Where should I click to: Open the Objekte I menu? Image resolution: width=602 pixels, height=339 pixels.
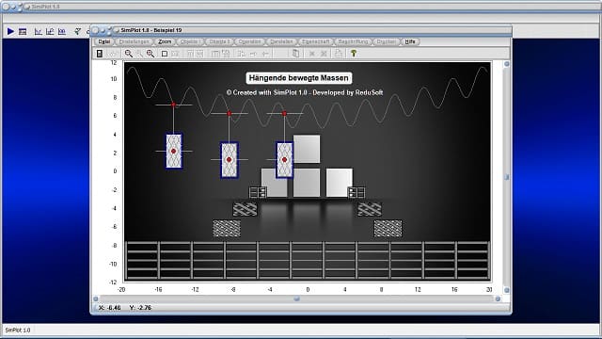190,41
